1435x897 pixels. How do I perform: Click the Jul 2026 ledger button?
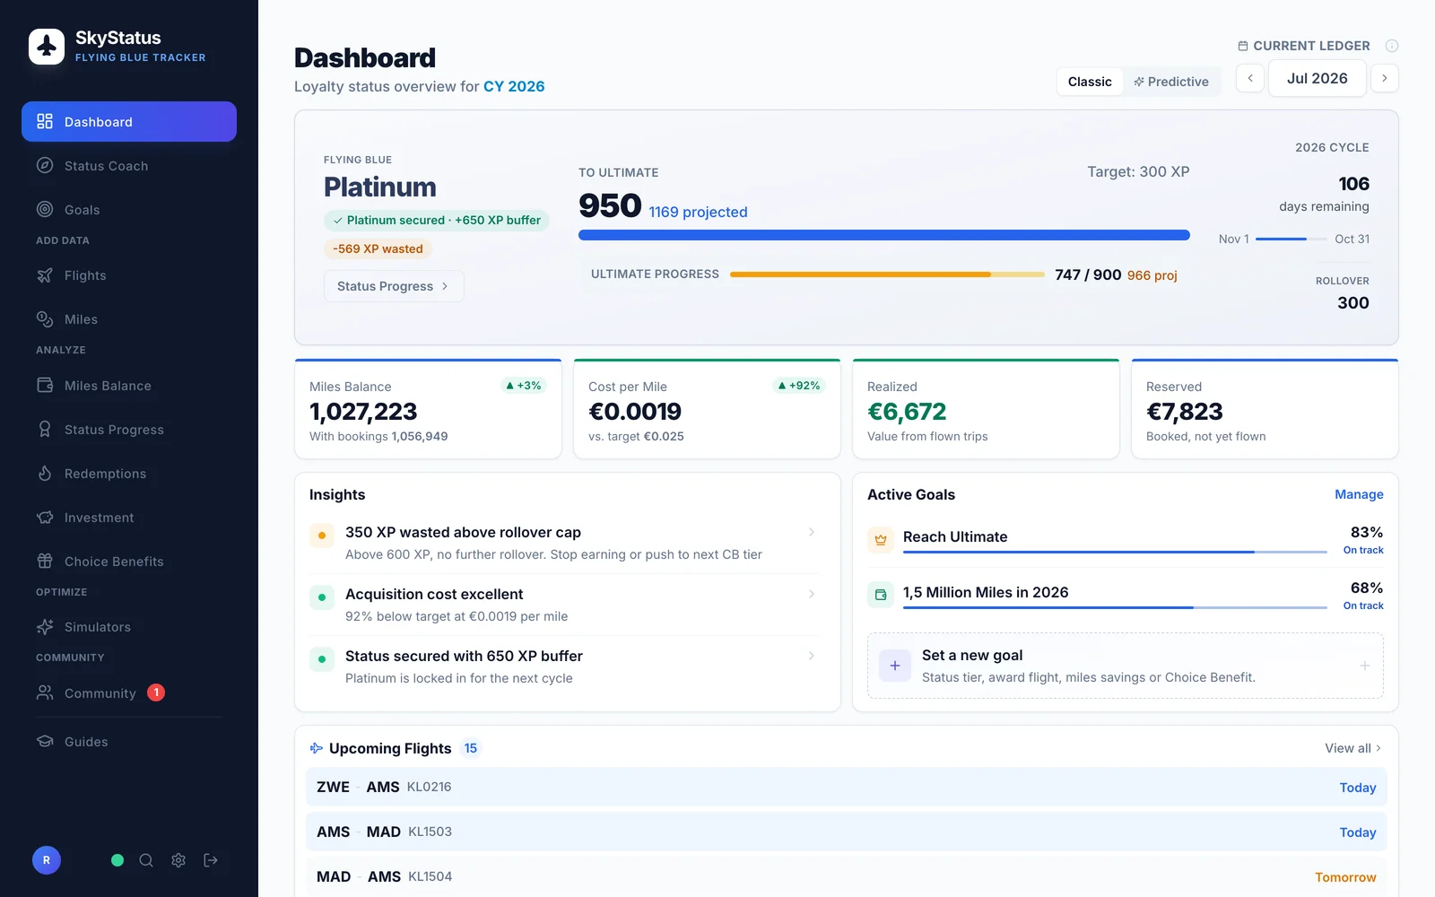point(1318,78)
